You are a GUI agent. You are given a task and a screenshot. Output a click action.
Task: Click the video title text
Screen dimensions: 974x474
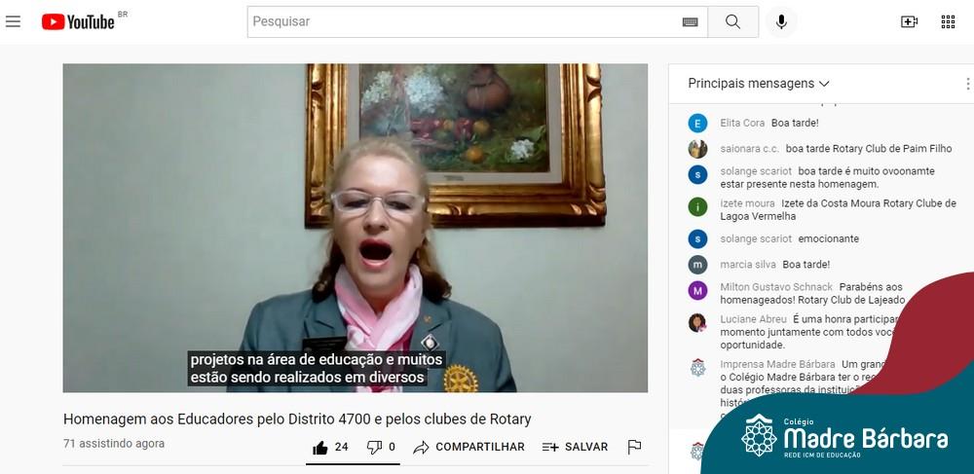[x=297, y=419]
